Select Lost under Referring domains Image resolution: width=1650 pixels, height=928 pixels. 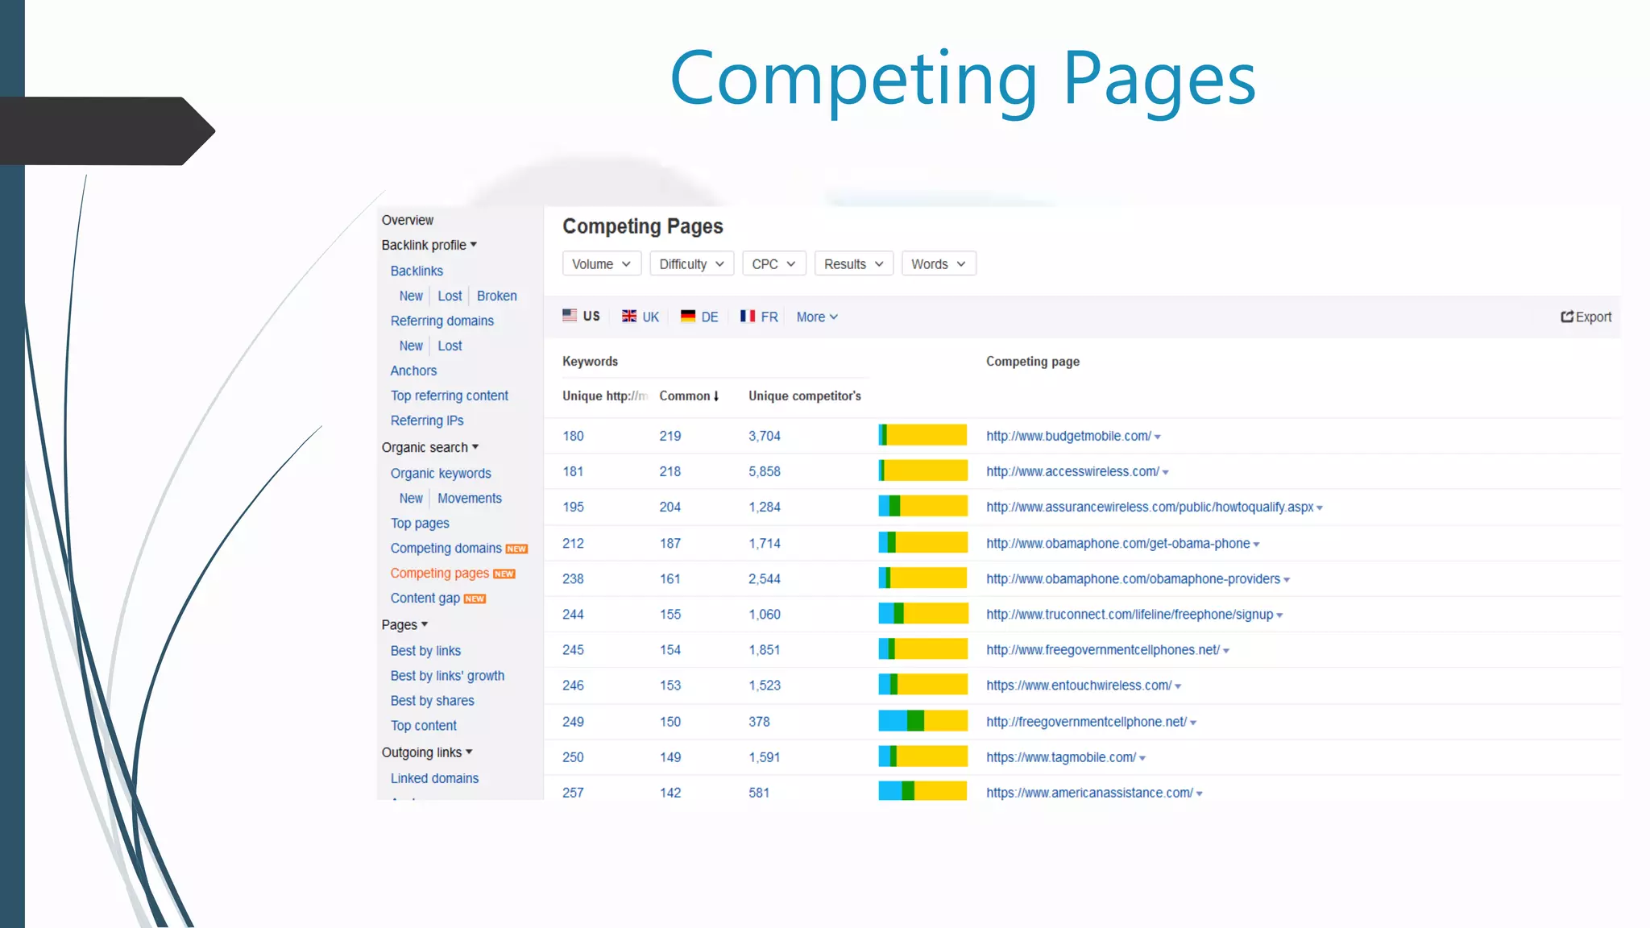[450, 346]
